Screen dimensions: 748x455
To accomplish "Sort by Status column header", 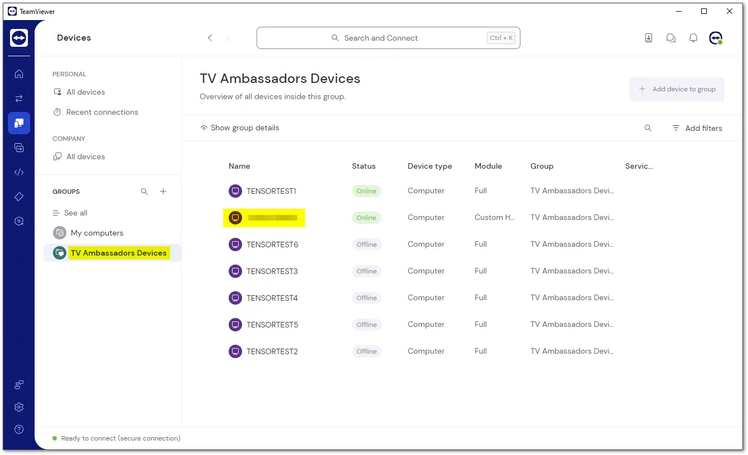I will (x=364, y=166).
